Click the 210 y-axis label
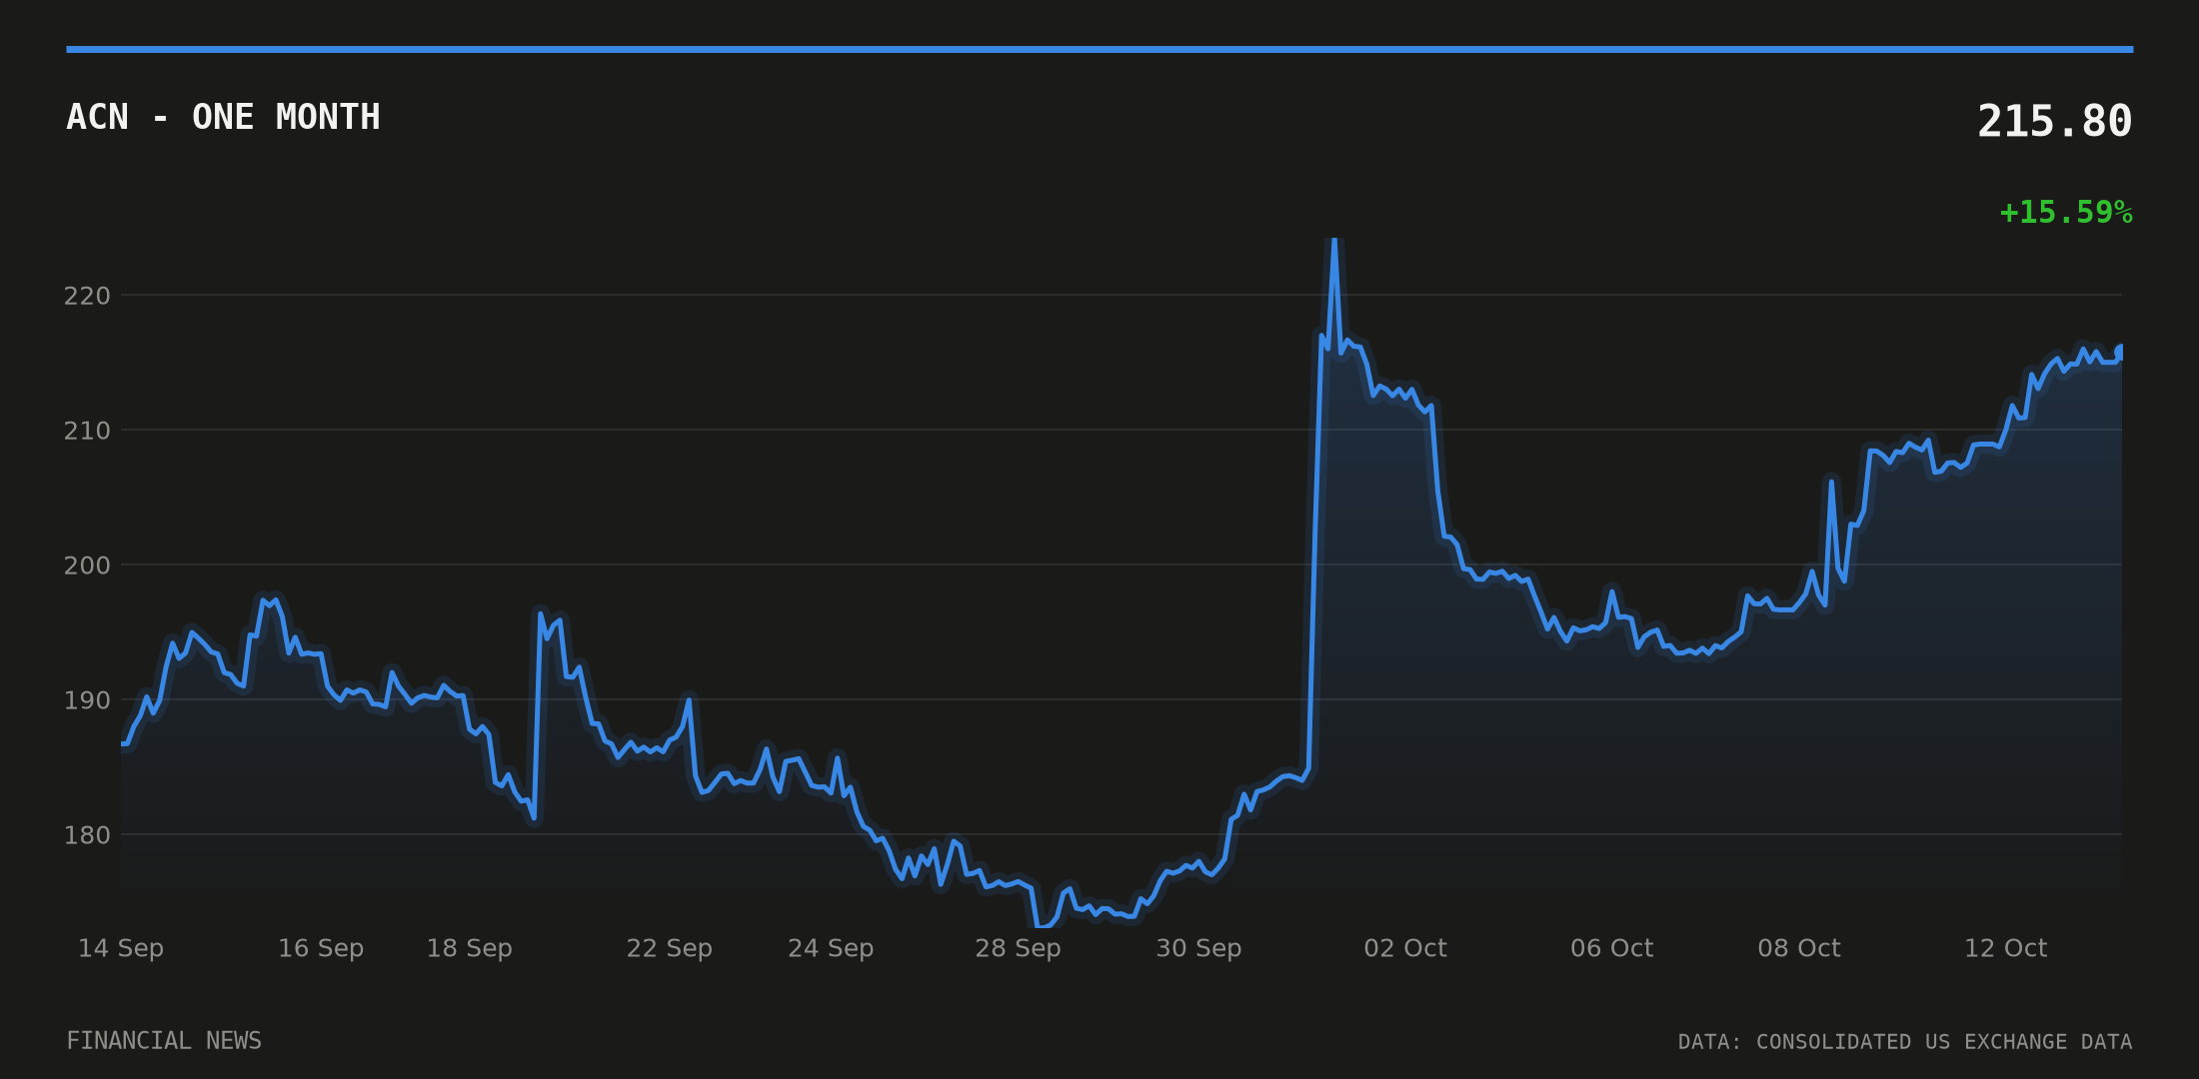The image size is (2199, 1079). (87, 431)
